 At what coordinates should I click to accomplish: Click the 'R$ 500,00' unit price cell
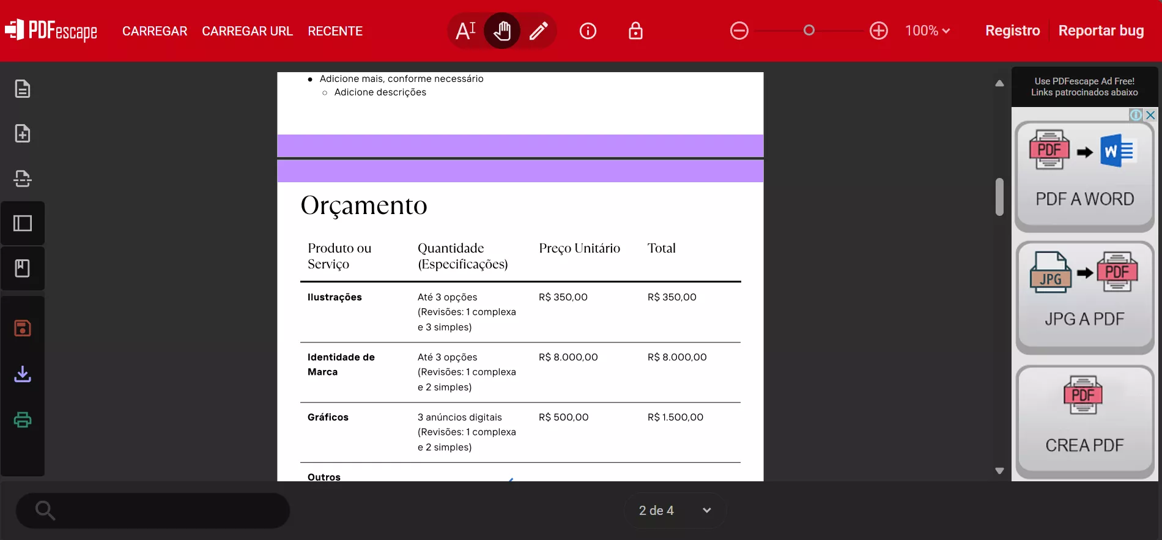563,417
